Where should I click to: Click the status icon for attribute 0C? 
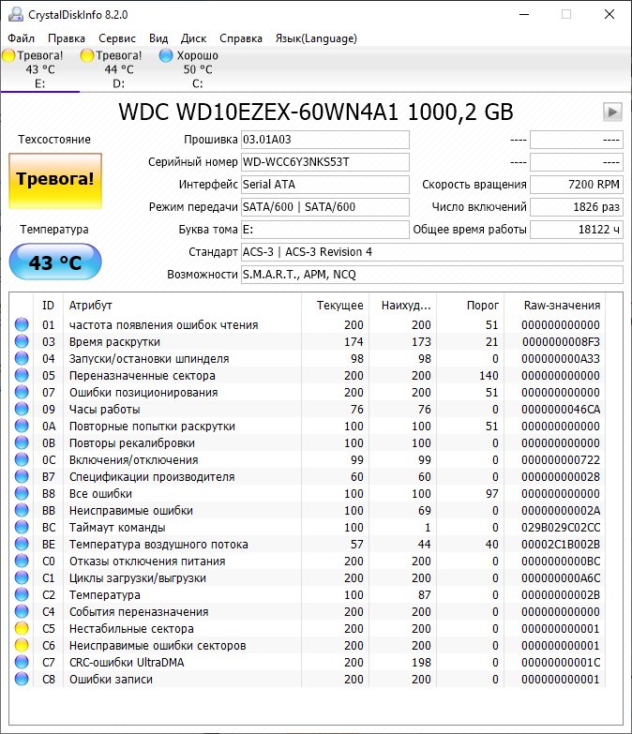22,459
